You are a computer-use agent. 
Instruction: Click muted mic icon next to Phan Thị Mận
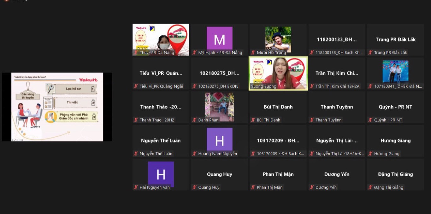[x=253, y=188]
